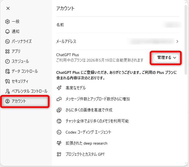Click the Plus registration thank-you paragraph
This screenshot has height=167, width=189.
point(116,75)
